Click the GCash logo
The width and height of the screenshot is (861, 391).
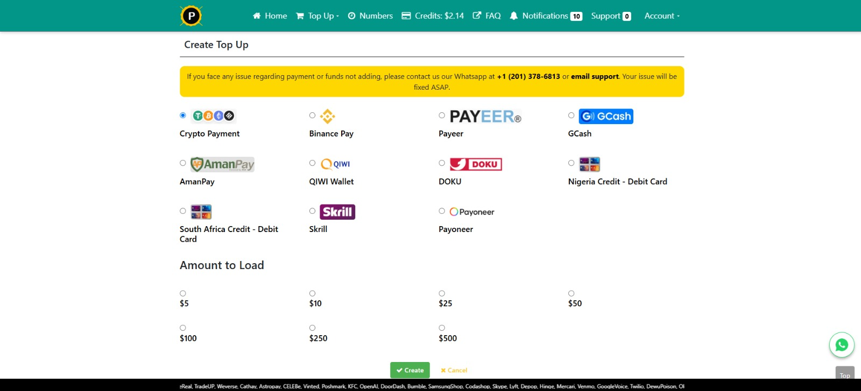[606, 116]
